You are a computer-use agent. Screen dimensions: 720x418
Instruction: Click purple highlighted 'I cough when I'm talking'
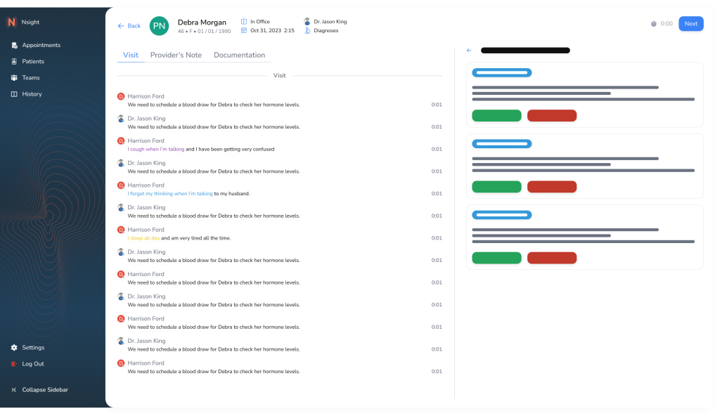[x=156, y=149]
